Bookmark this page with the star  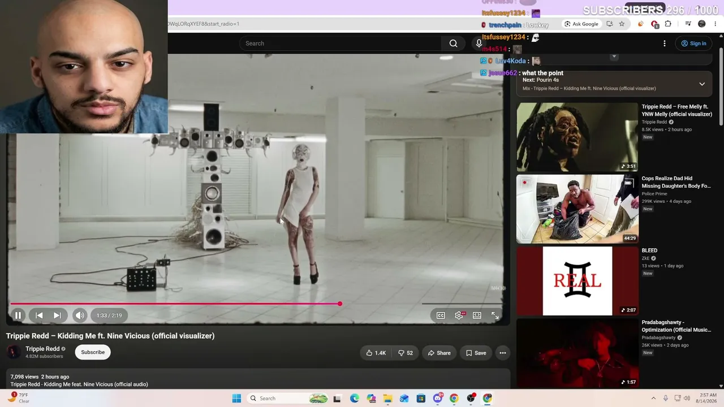coord(622,24)
